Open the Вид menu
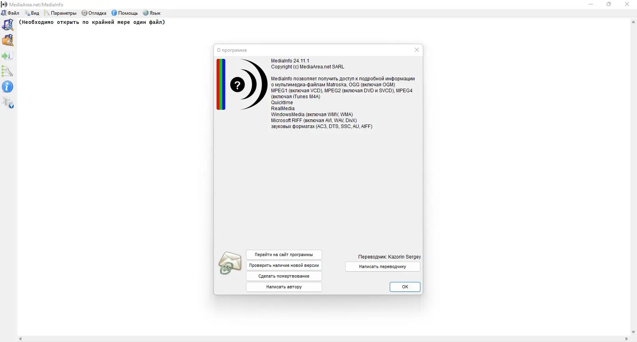Image resolution: width=637 pixels, height=342 pixels. tap(32, 13)
